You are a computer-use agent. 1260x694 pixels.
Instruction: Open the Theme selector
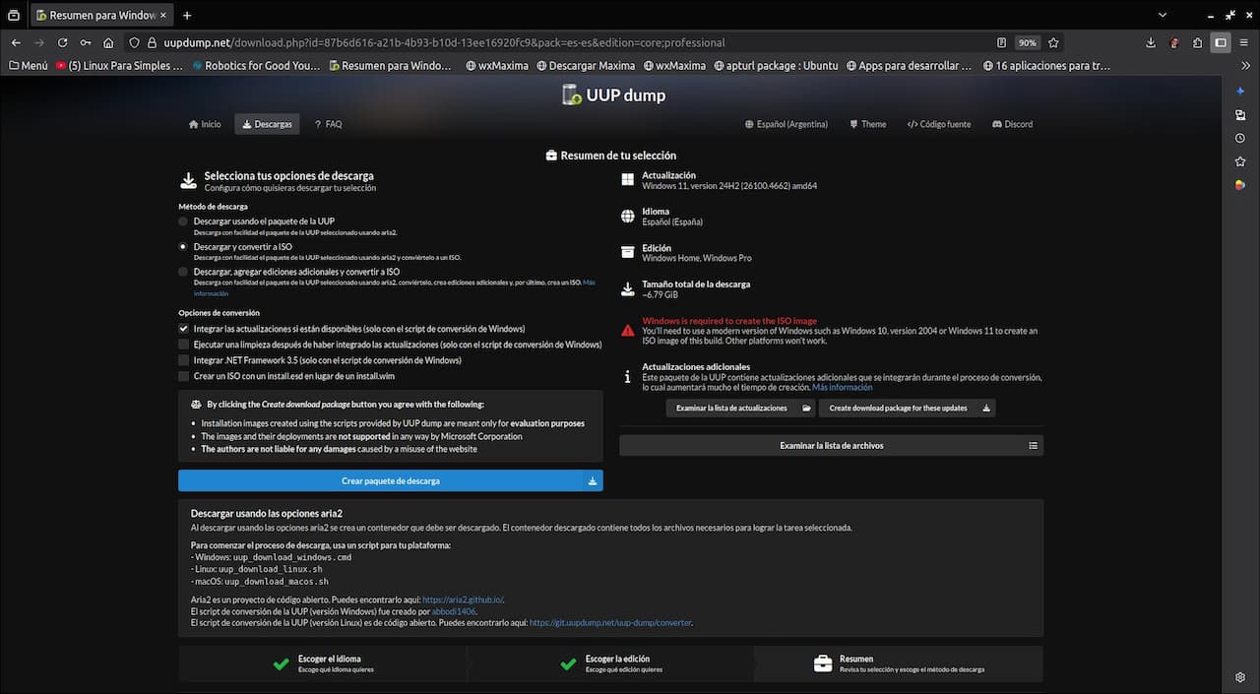tap(866, 125)
